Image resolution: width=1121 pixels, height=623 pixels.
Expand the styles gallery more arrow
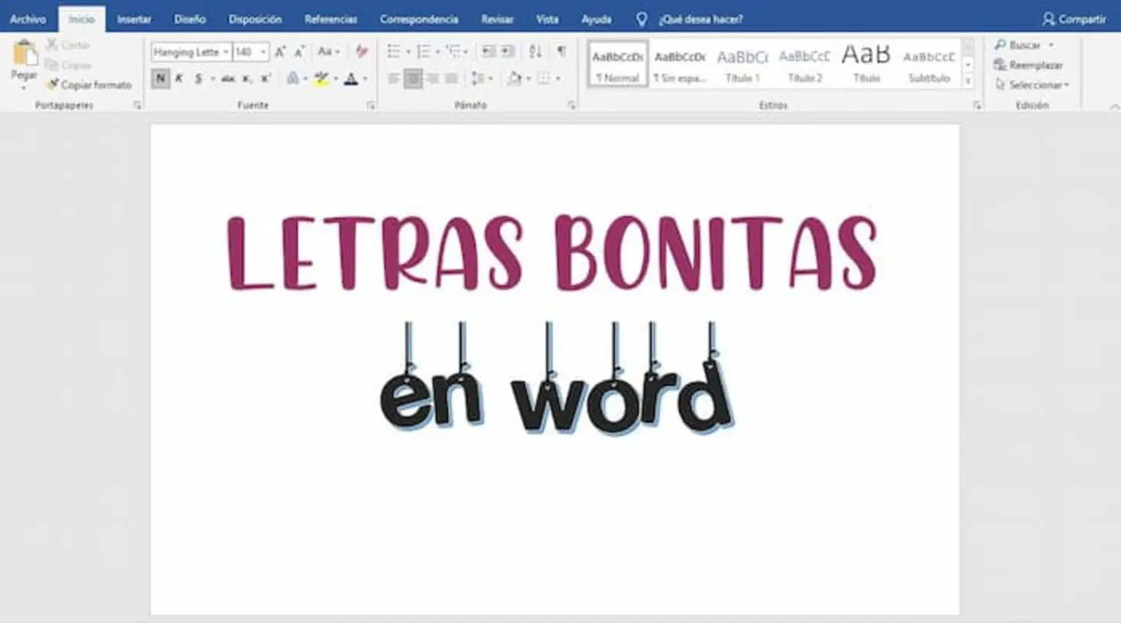coord(968,80)
